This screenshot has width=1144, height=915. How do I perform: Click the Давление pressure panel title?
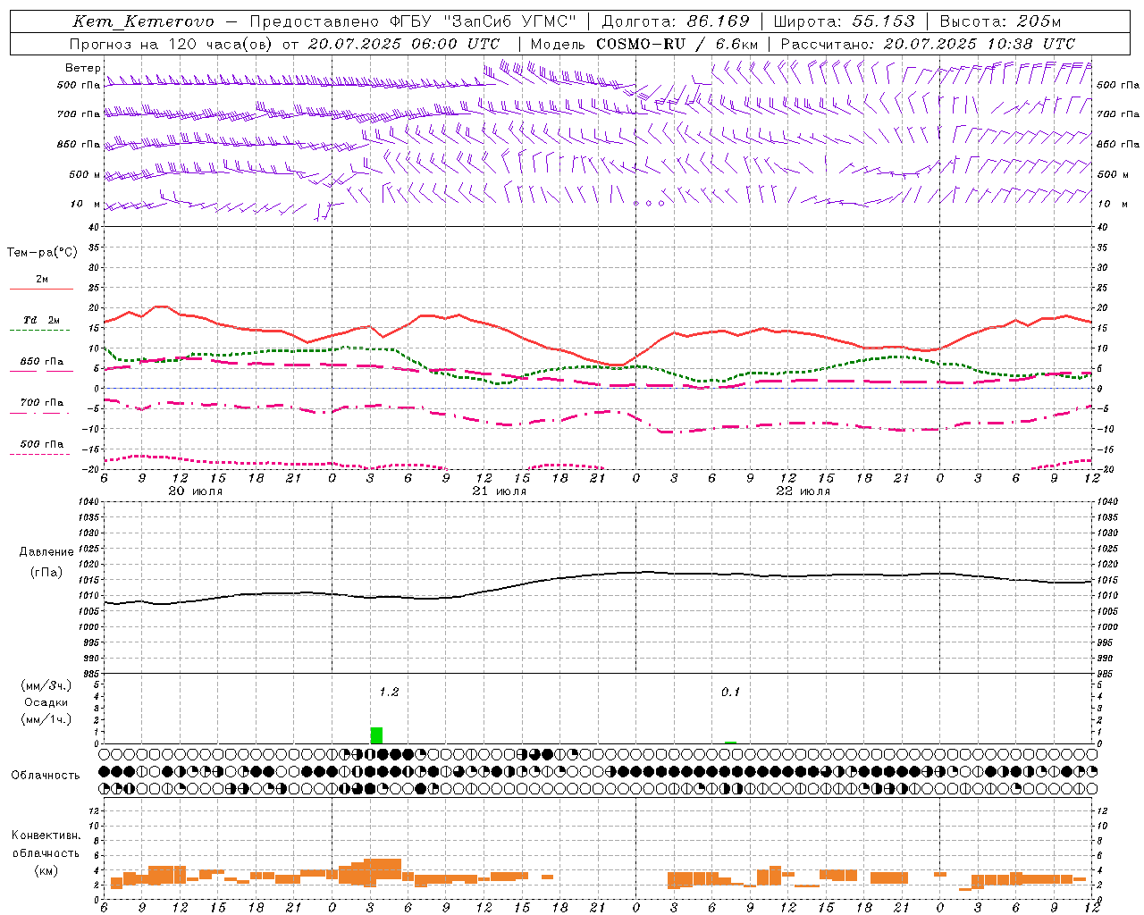(46, 552)
